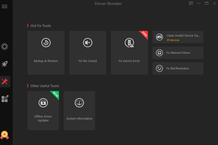Click the Fix Bad Resolution monitor icon
Viewport: 218px width, 145px height.
click(x=159, y=68)
